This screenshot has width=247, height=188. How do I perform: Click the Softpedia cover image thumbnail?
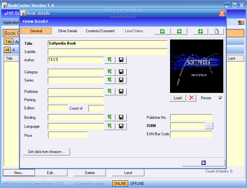coord(197,66)
